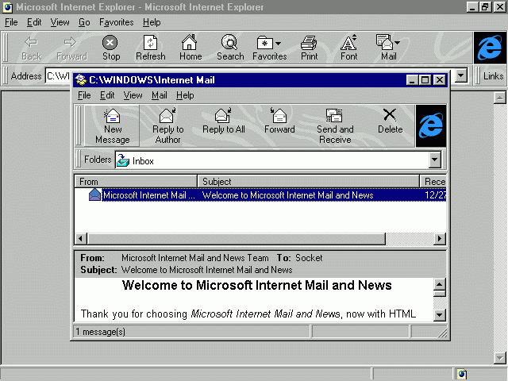Screen dimensions: 508x381
Task: Click the Reply to Author button
Action: click(x=167, y=125)
